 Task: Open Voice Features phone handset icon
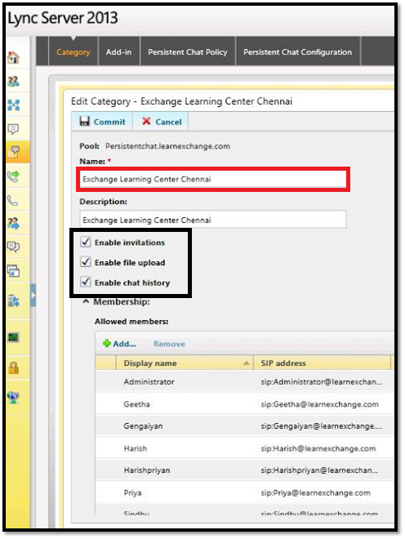pos(13,200)
